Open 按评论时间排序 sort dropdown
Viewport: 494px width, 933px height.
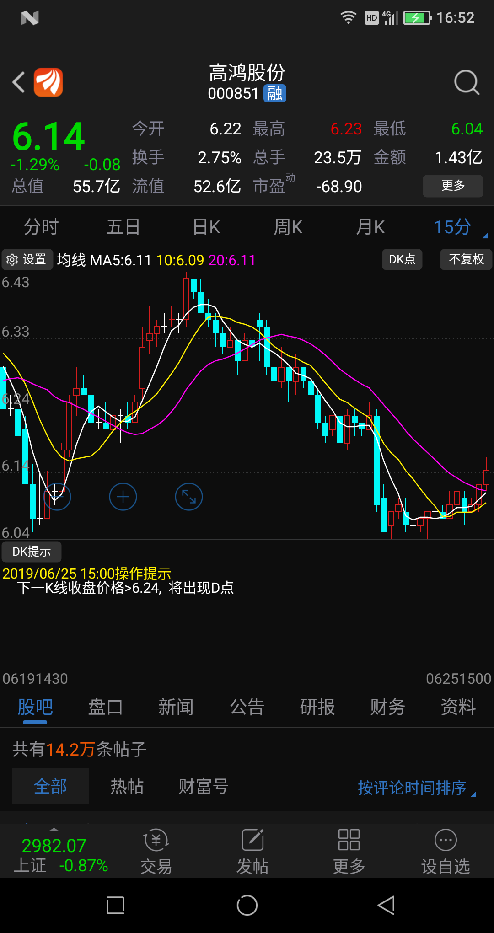coord(417,788)
